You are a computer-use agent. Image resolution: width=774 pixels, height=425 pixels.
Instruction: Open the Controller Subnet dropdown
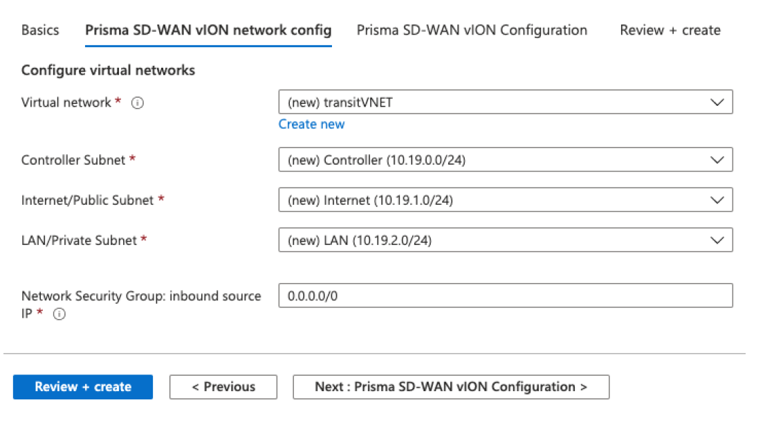click(505, 160)
